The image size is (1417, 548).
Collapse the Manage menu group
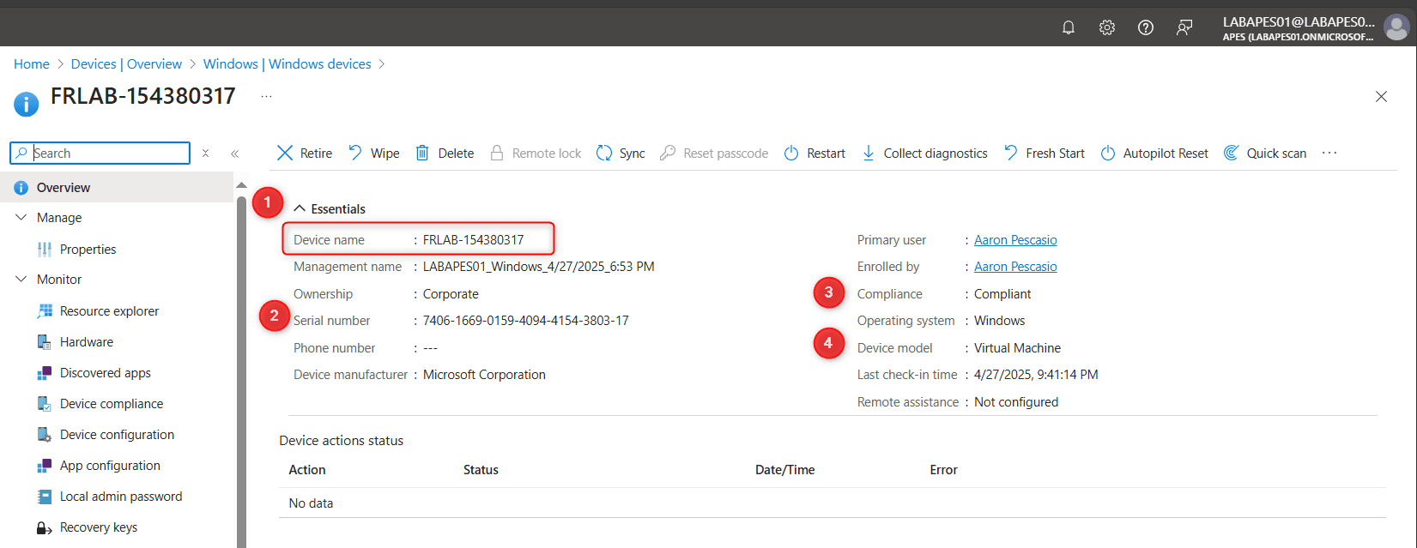coord(22,218)
